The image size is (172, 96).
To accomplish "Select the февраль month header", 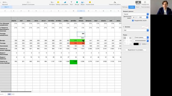I will click(88, 21).
